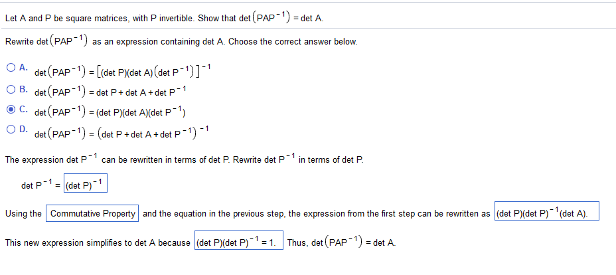Screen dimensions: 616x275
Task: Open dropdown showing (det P)(det P)^-1 = 1
Action: click(x=239, y=240)
